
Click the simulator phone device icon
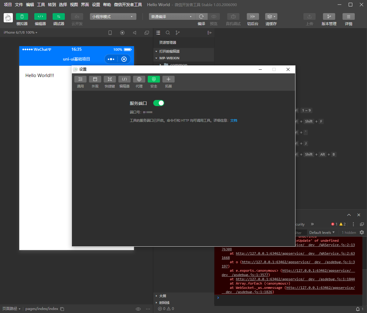[x=110, y=33]
